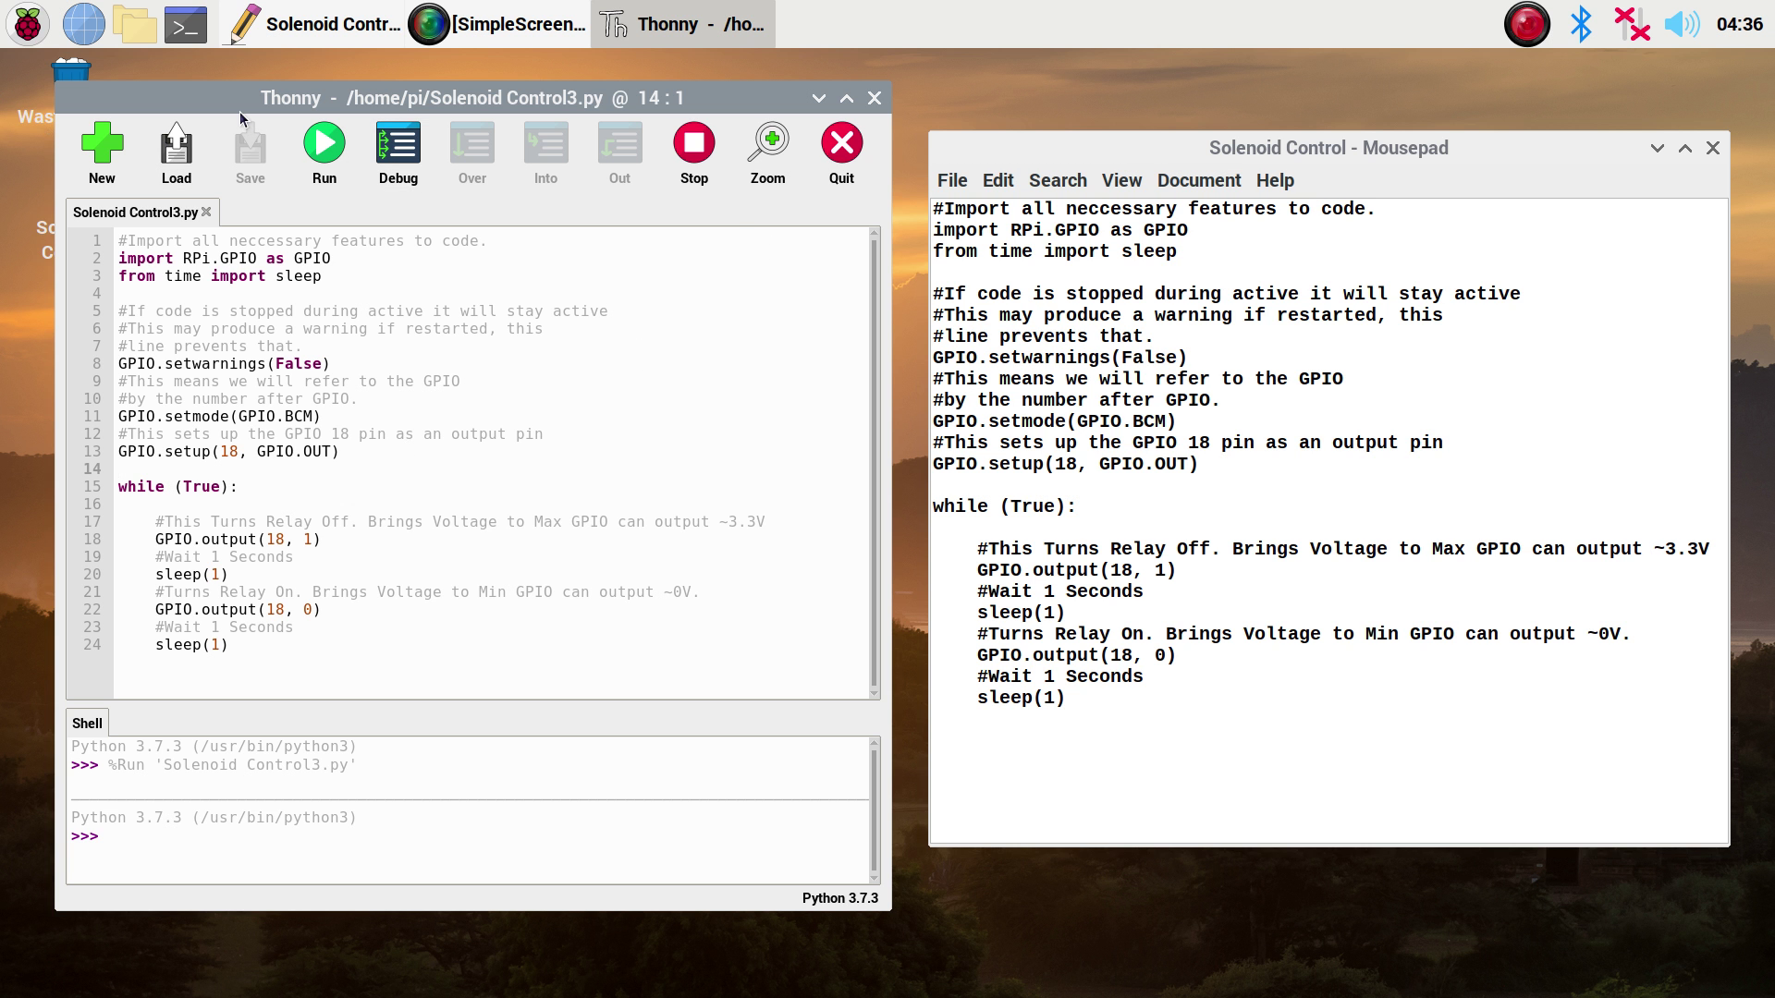The image size is (1775, 998).
Task: Roll down Mousepad window with chevron arrow
Action: pos(1657,148)
